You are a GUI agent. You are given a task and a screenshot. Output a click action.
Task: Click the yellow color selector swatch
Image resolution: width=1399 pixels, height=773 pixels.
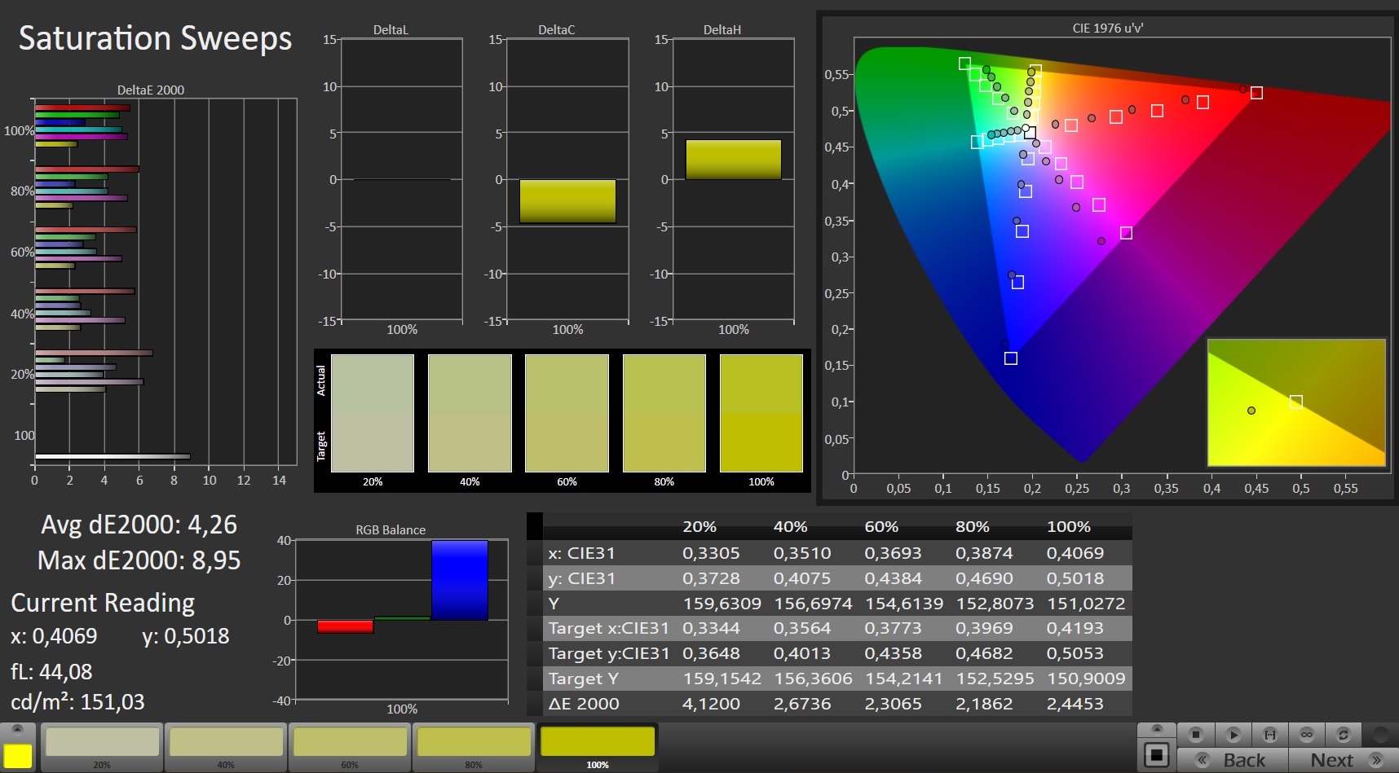18,755
